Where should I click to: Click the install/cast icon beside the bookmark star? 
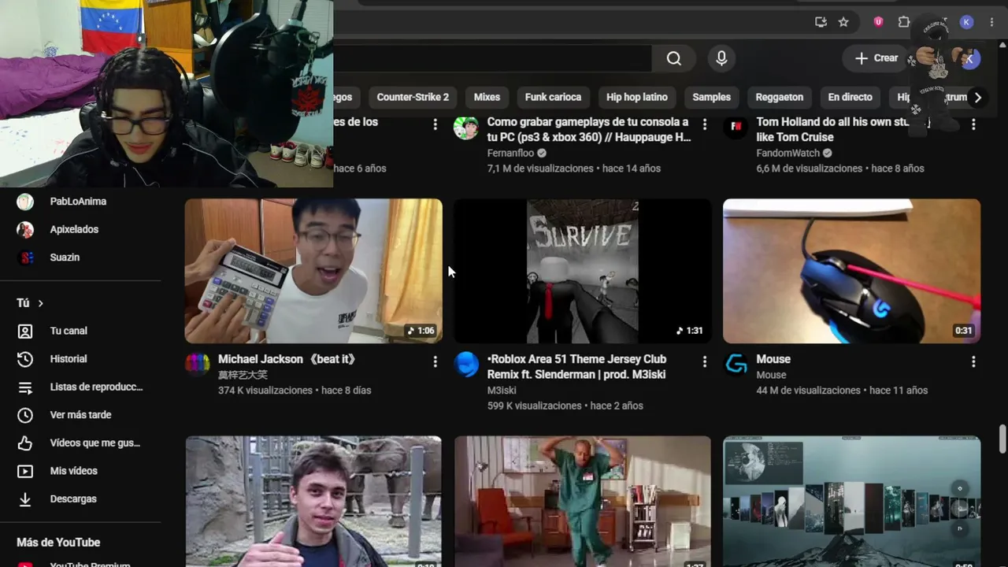click(821, 22)
